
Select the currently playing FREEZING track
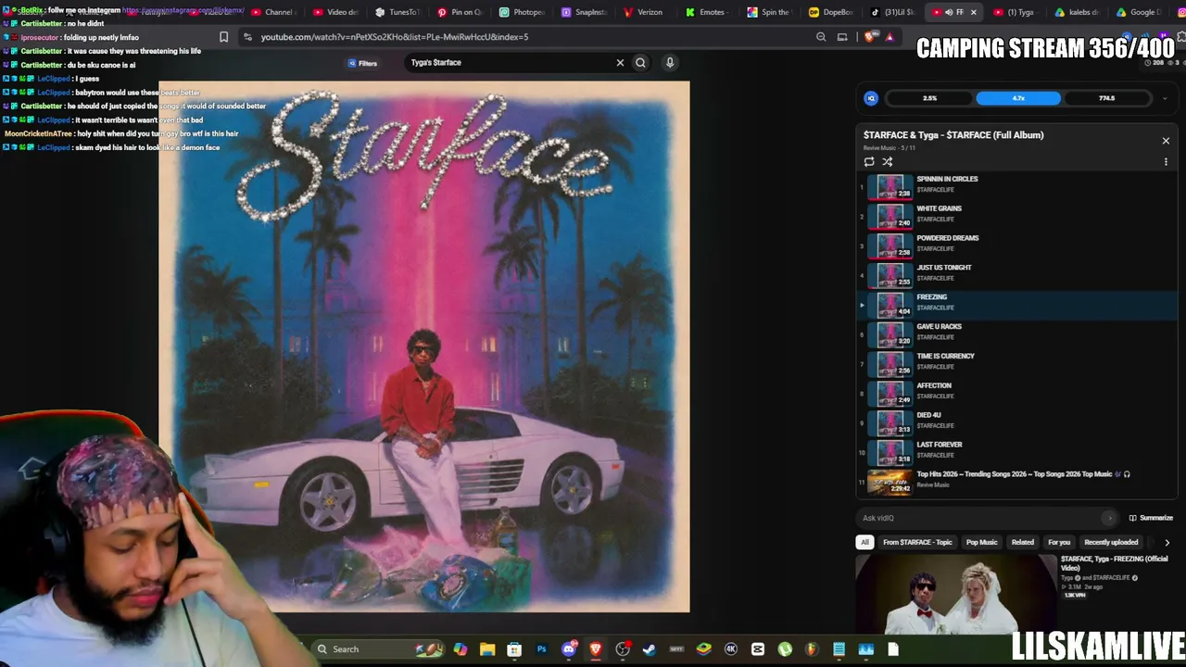click(x=1017, y=305)
